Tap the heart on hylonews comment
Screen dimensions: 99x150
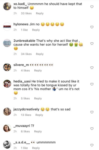92,27
